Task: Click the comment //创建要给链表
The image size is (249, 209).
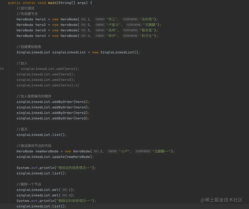Action: [29, 47]
